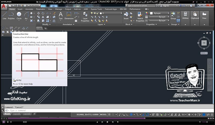The height and width of the screenshot is (125, 215).
Task: Open the View panel button
Action: coord(204,15)
